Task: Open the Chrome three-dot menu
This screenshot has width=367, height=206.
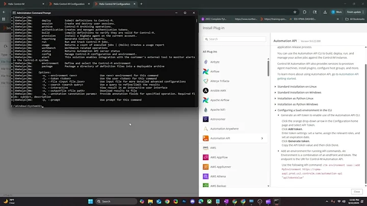Action: [363, 12]
